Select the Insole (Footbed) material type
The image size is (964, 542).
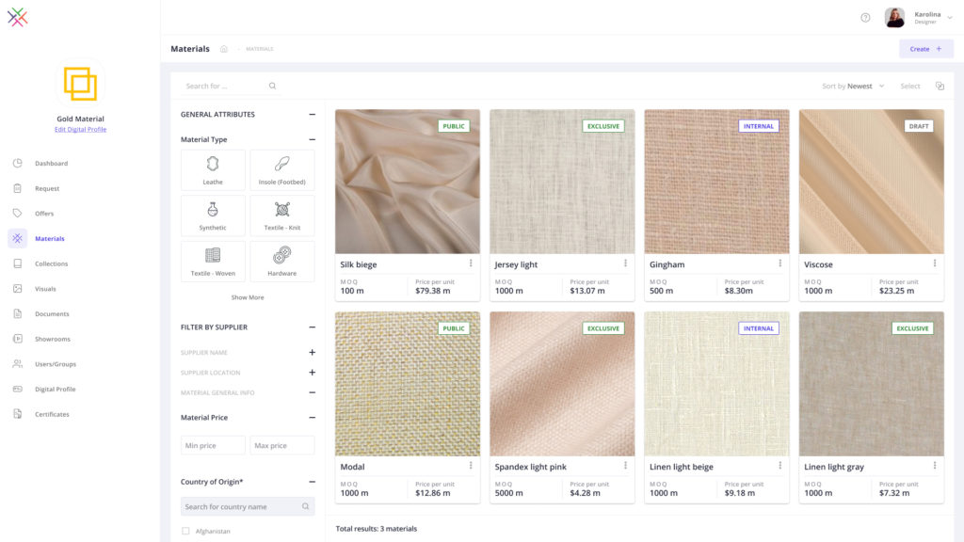[x=282, y=170]
